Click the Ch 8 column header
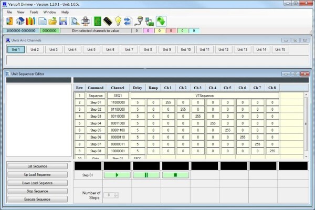 (x=272, y=88)
